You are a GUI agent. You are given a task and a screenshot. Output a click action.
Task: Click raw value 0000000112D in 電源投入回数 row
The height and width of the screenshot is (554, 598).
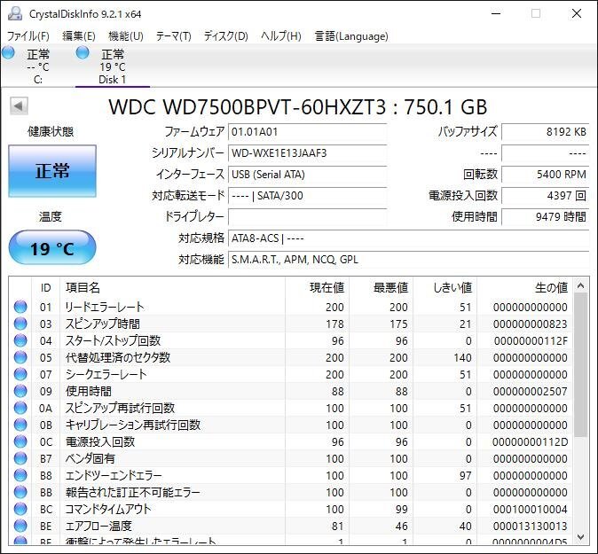pos(530,442)
